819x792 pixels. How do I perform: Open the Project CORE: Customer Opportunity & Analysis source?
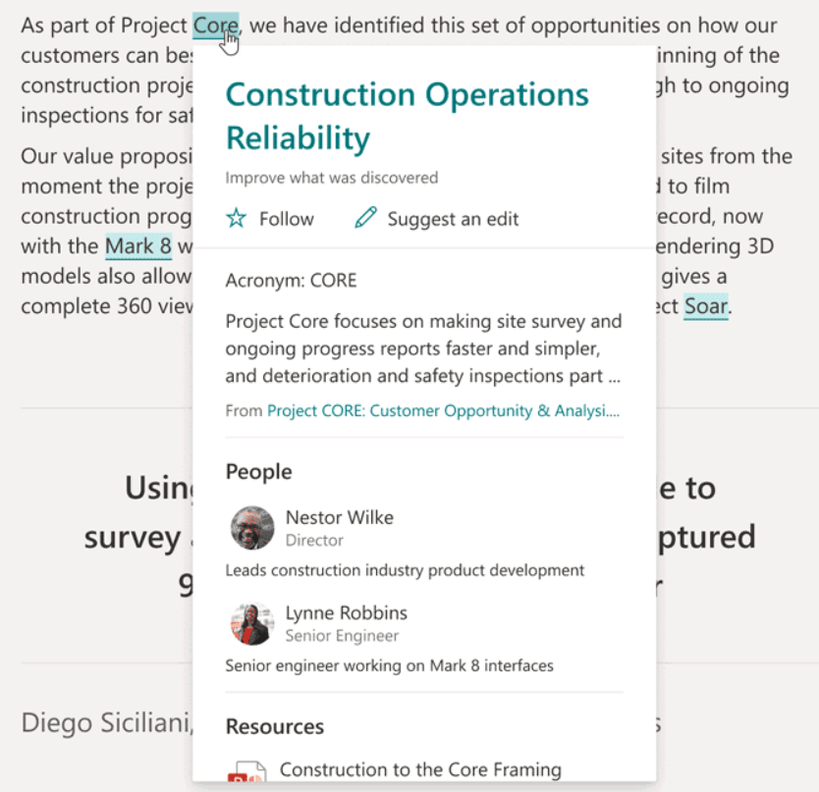[444, 411]
